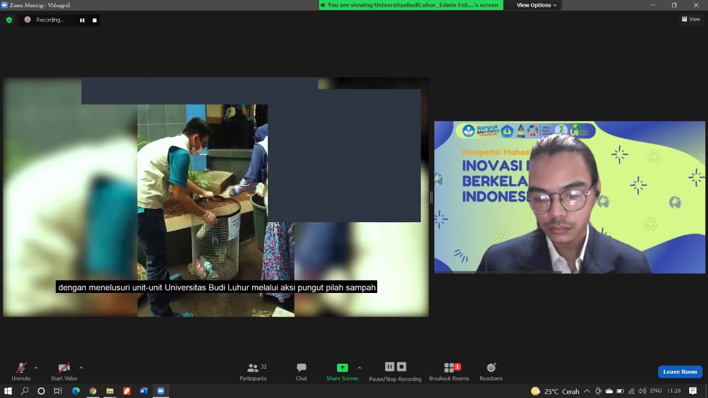Image resolution: width=708 pixels, height=398 pixels.
Task: Click the Leave Room button
Action: pyautogui.click(x=680, y=371)
